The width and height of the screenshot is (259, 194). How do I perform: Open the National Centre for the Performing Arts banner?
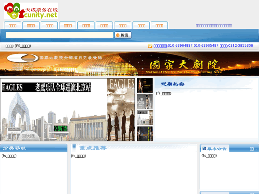coord(130,64)
